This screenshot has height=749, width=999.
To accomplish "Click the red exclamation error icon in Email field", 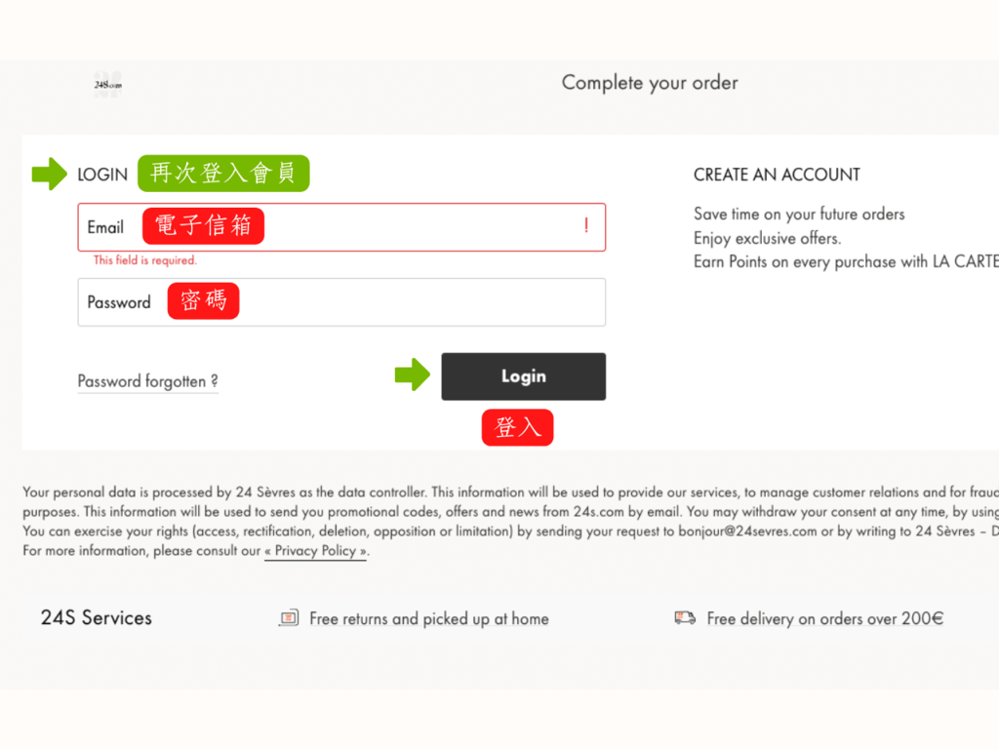I will click(x=586, y=225).
